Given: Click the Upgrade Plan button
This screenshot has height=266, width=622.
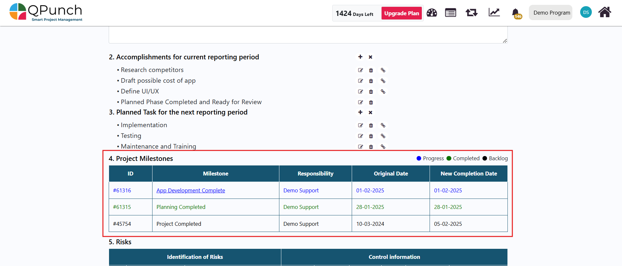Looking at the screenshot, I should [x=402, y=13].
